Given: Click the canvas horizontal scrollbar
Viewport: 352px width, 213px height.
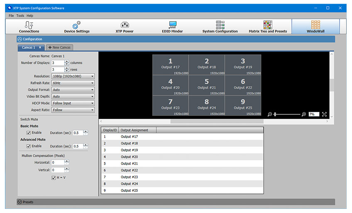Looking at the screenshot, I should (x=217, y=121).
